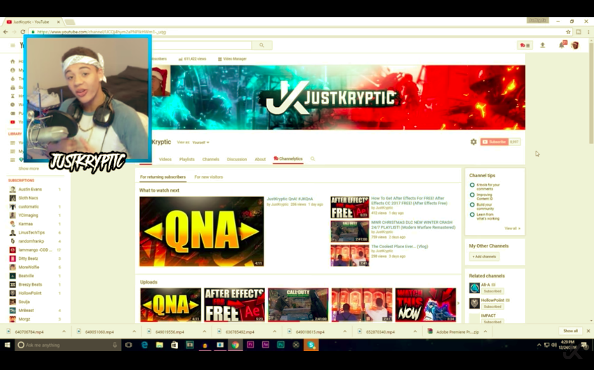Click the red Subscribe button
Image resolution: width=594 pixels, height=370 pixels.
tap(494, 142)
